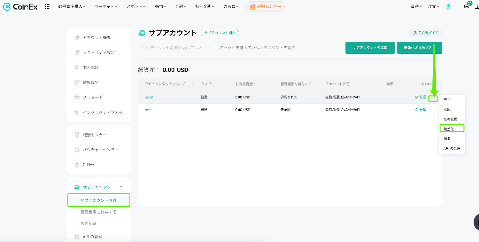The image size is (479, 242).
Task: Toggle hide accounts without assets checkbox
Action: pos(216,48)
